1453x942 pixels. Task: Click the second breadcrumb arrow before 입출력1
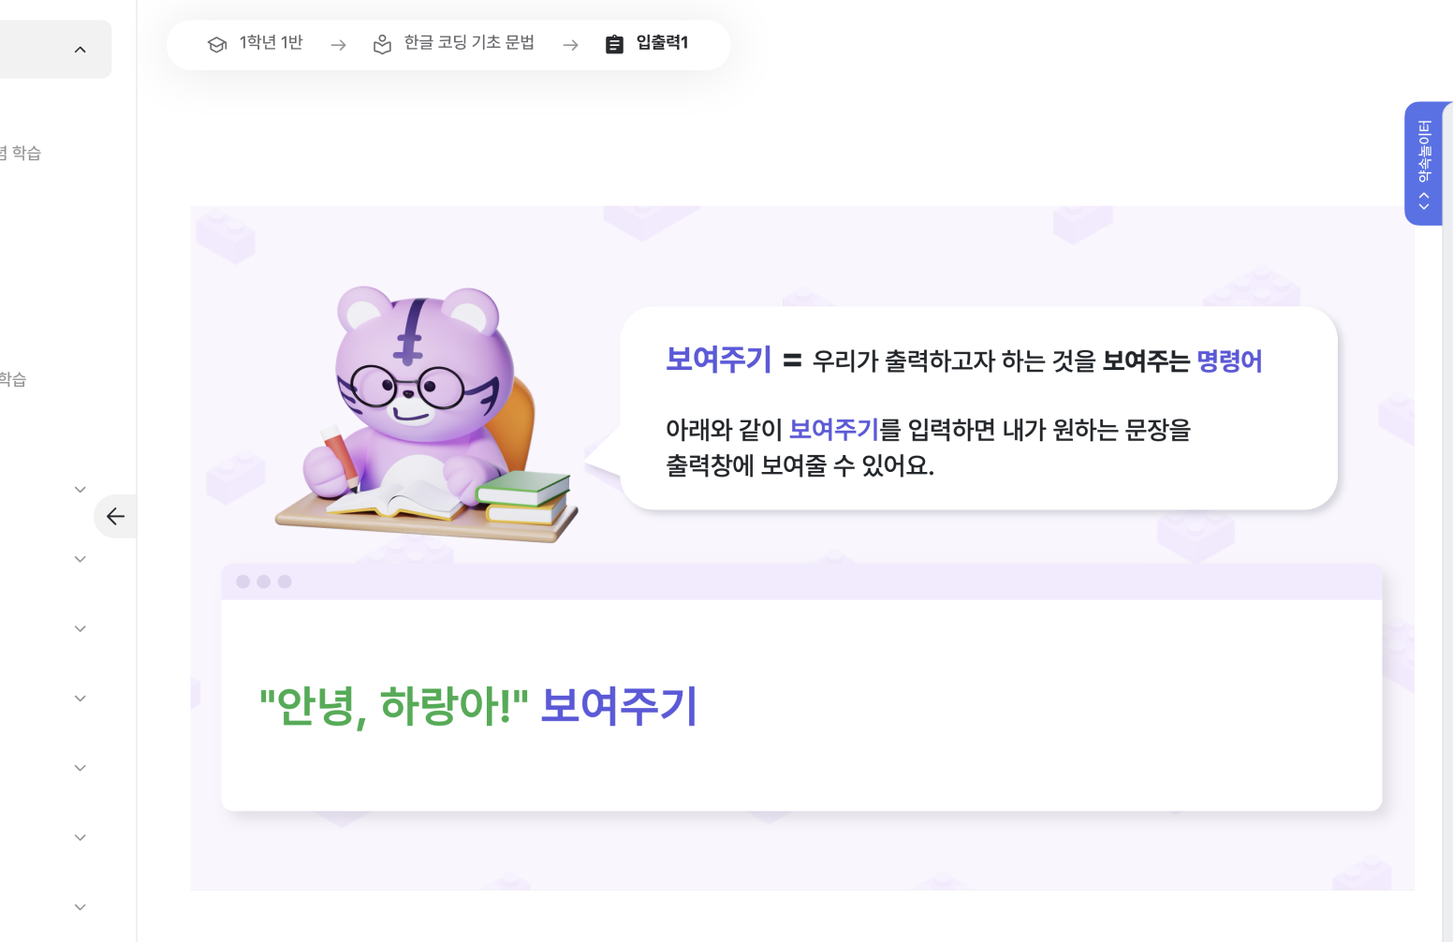coord(571,45)
